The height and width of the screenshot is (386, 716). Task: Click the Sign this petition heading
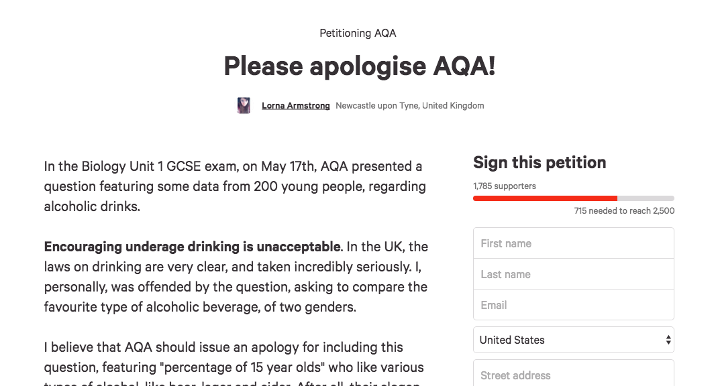coord(540,162)
